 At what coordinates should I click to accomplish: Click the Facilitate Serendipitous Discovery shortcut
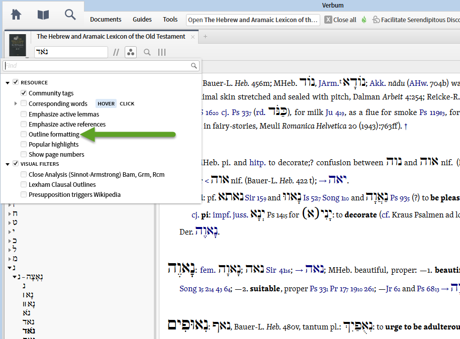click(420, 20)
